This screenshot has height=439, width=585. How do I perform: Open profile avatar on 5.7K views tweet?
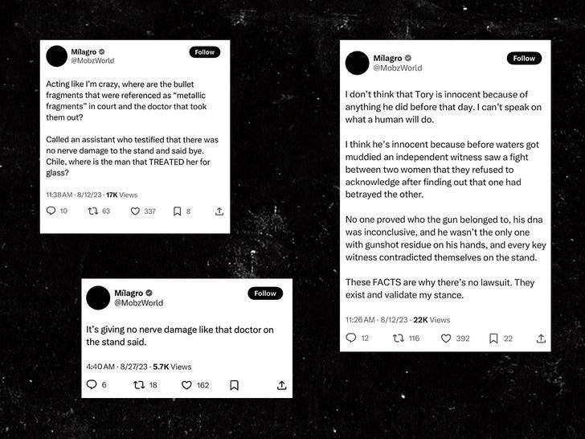click(98, 297)
